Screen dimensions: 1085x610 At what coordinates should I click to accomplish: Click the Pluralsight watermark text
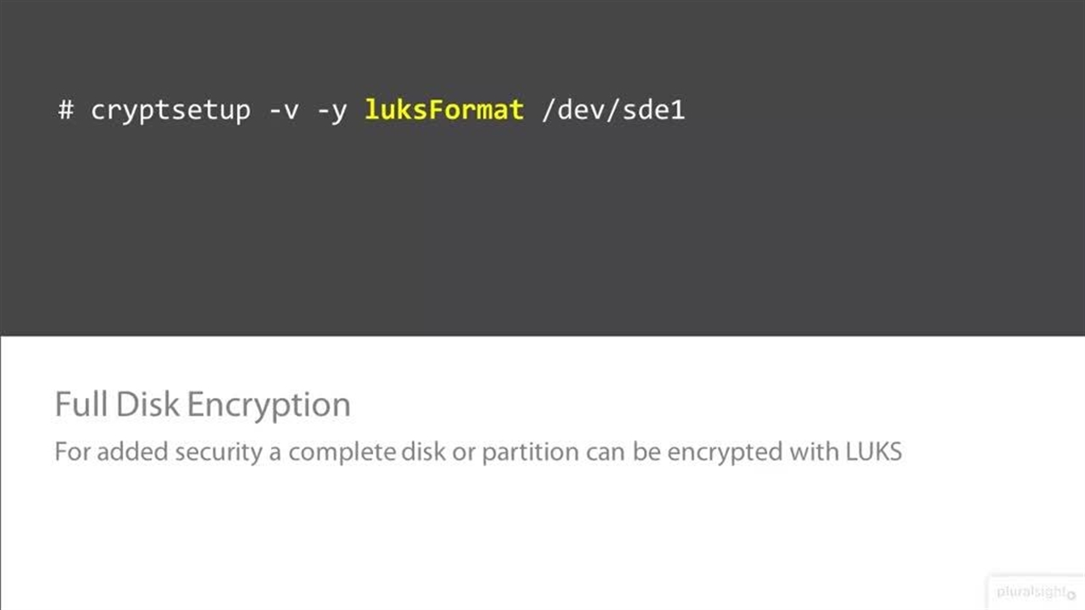click(1031, 592)
